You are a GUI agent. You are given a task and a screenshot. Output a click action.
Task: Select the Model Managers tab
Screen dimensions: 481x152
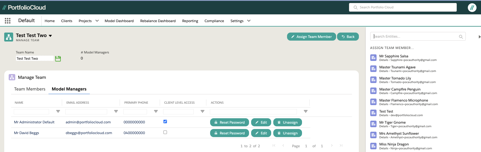coord(69,89)
